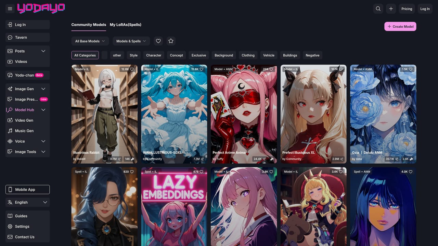Like the Ozia Delulu ANM heart
Image resolution: width=438 pixels, height=246 pixels.
(411, 69)
